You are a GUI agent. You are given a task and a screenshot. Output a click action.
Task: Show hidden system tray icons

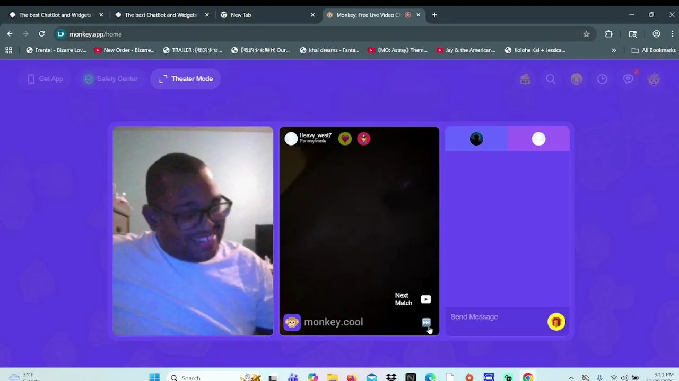[x=571, y=377]
